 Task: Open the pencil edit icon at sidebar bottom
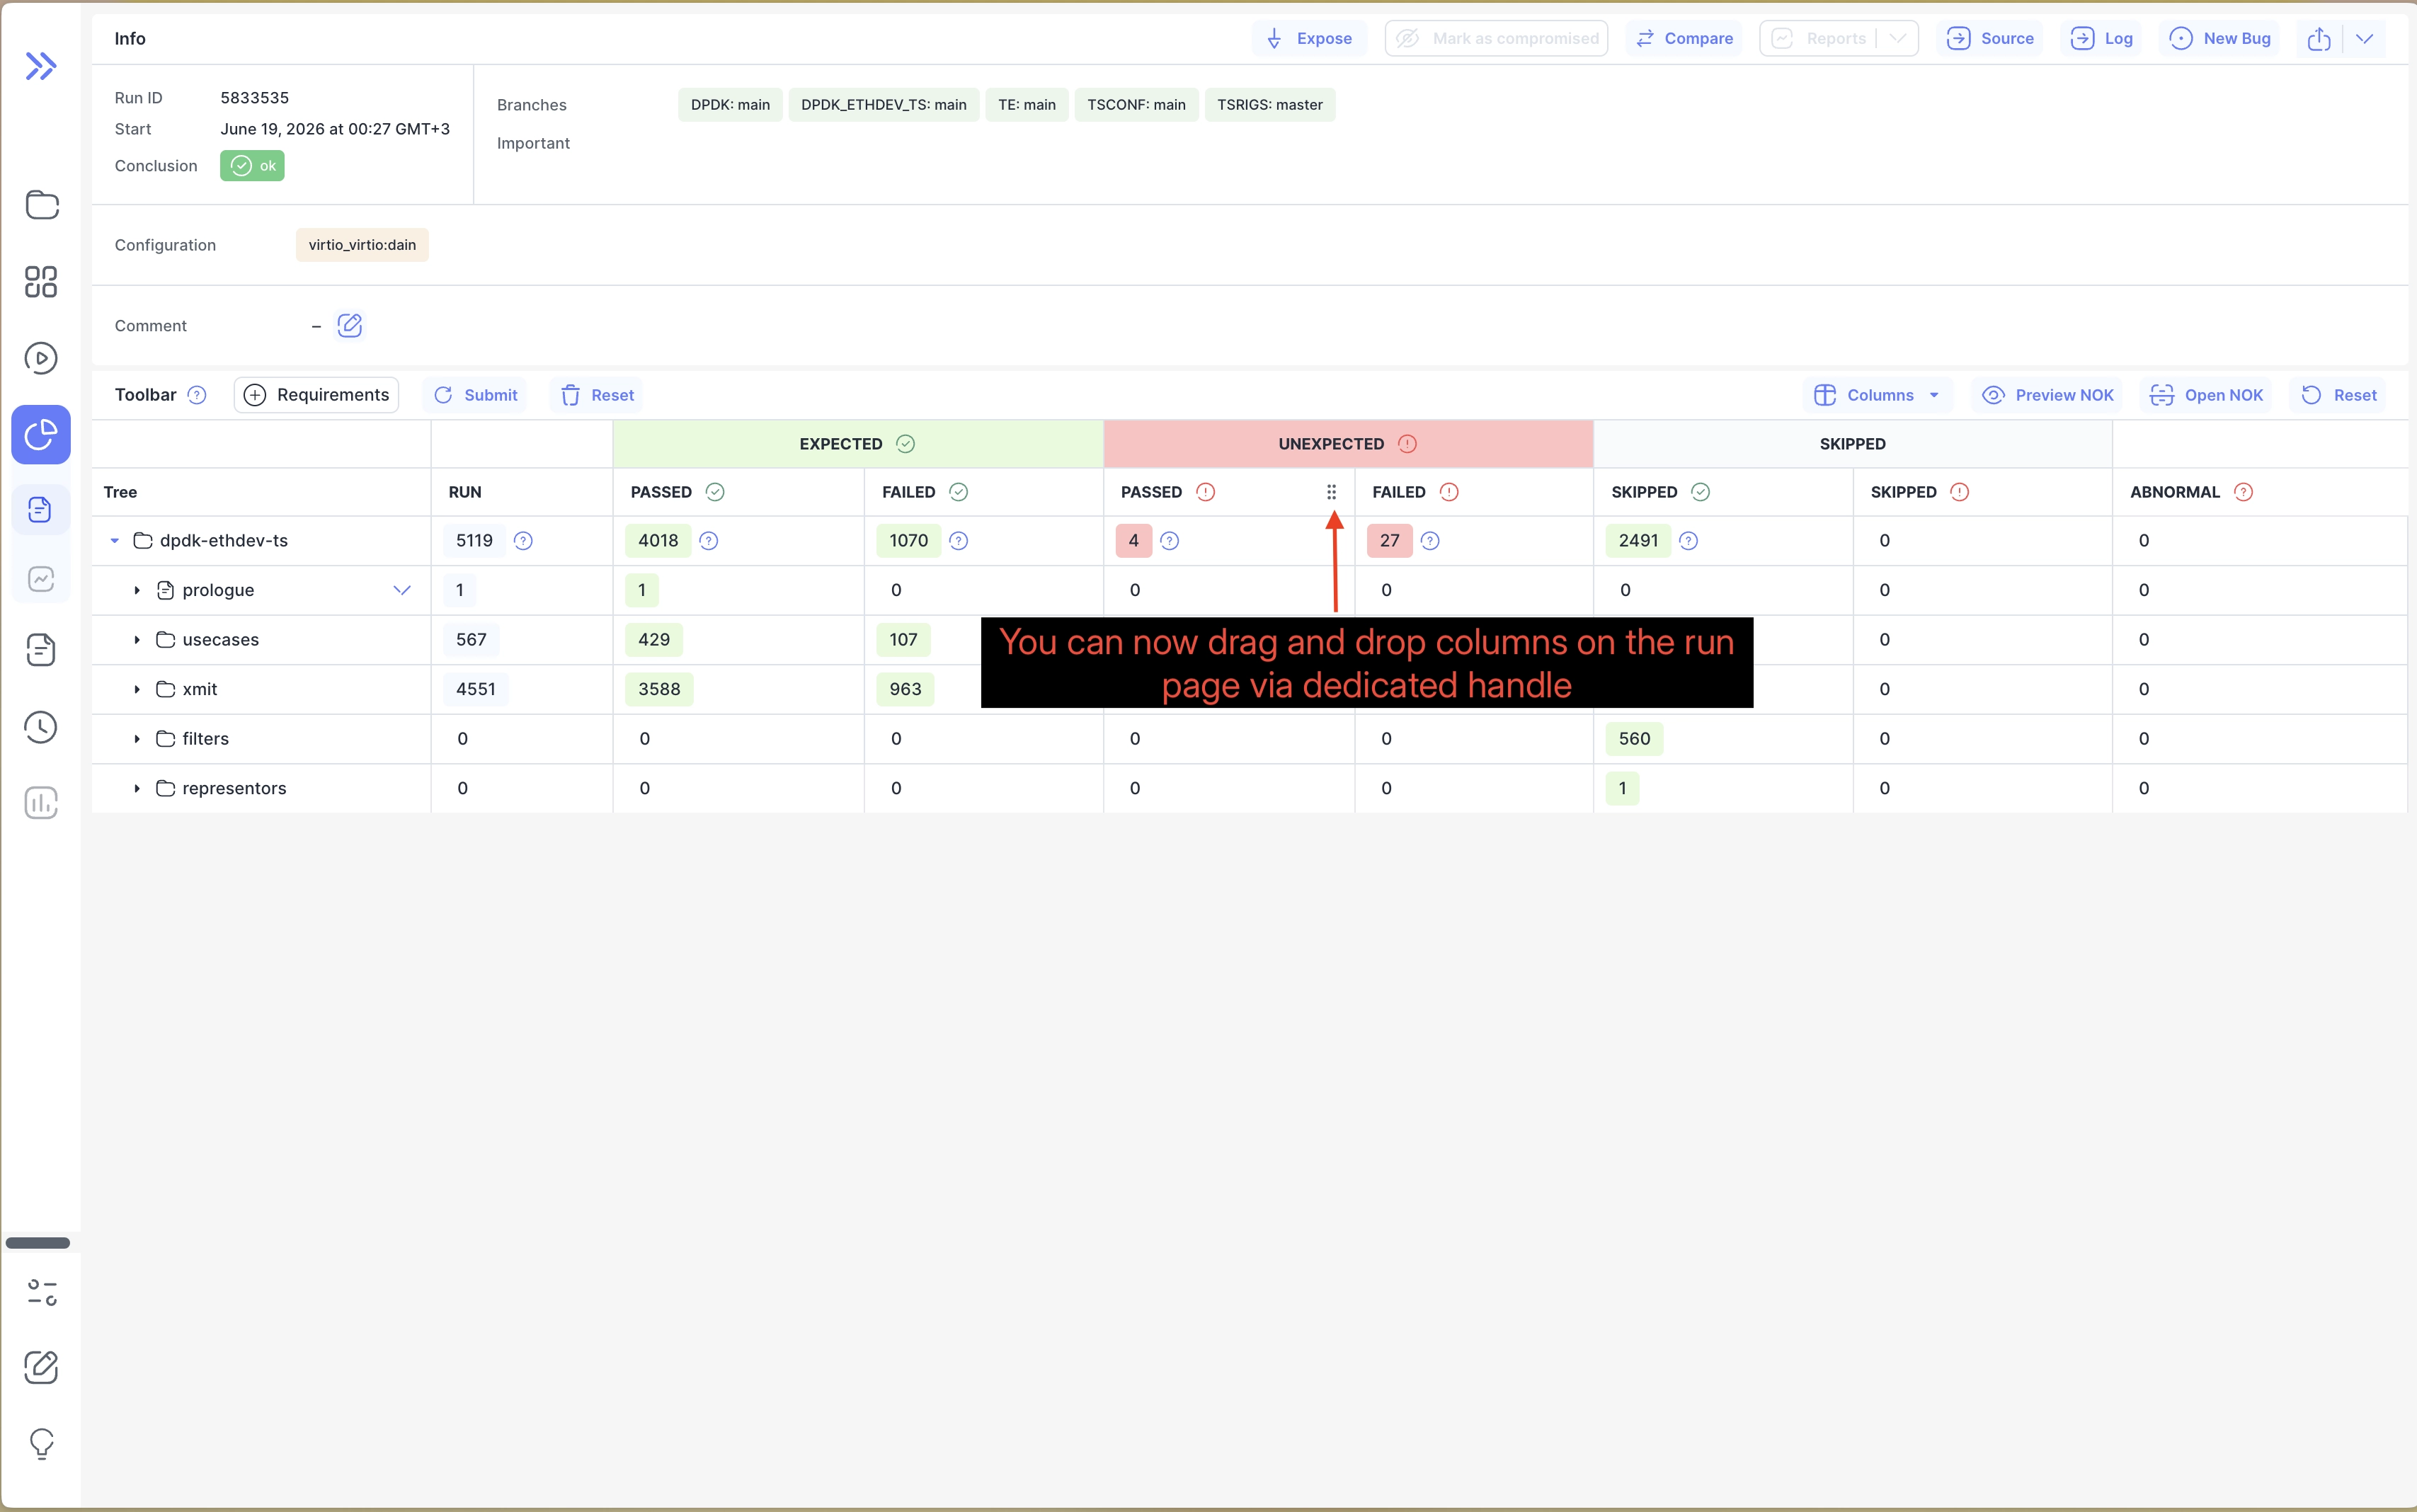coord(41,1367)
